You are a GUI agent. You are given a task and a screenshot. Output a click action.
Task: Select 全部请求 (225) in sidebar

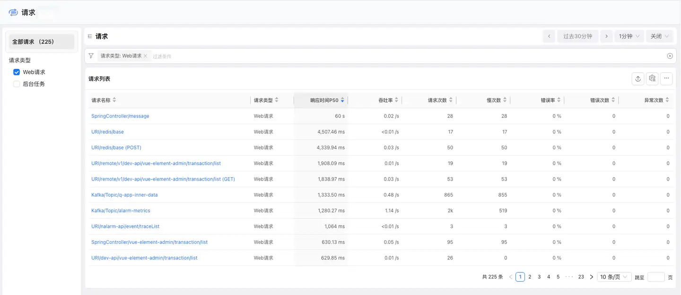(42, 42)
